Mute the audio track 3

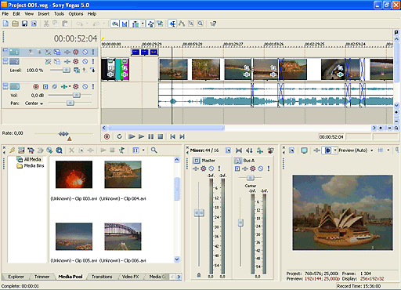[85, 86]
